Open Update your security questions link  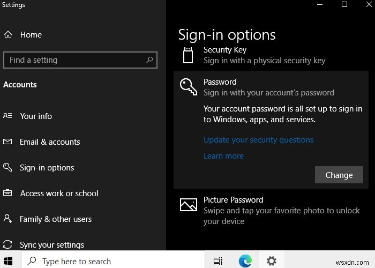pyautogui.click(x=258, y=140)
